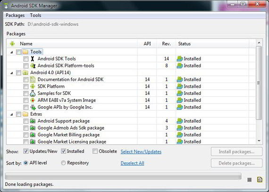
Task: Click the wrench icon for Android SDK Tools
Action: coord(33,58)
